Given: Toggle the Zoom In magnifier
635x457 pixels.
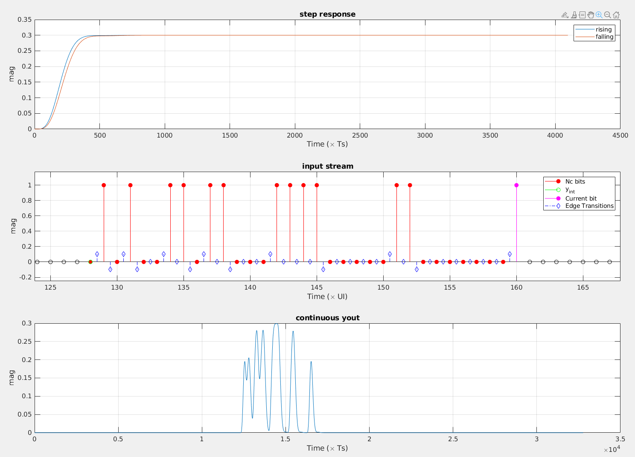Looking at the screenshot, I should tap(599, 15).
